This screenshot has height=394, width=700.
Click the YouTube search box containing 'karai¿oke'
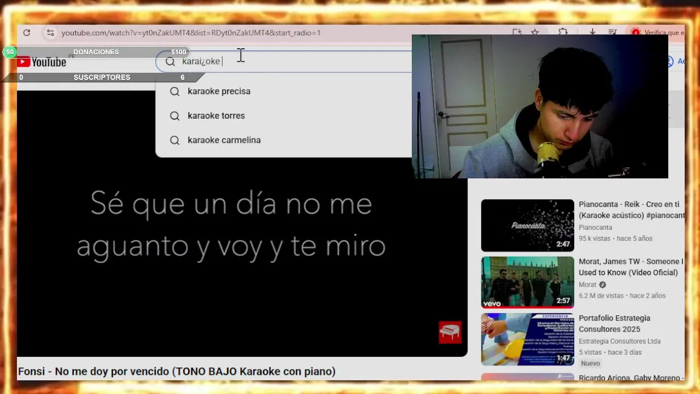tap(284, 61)
